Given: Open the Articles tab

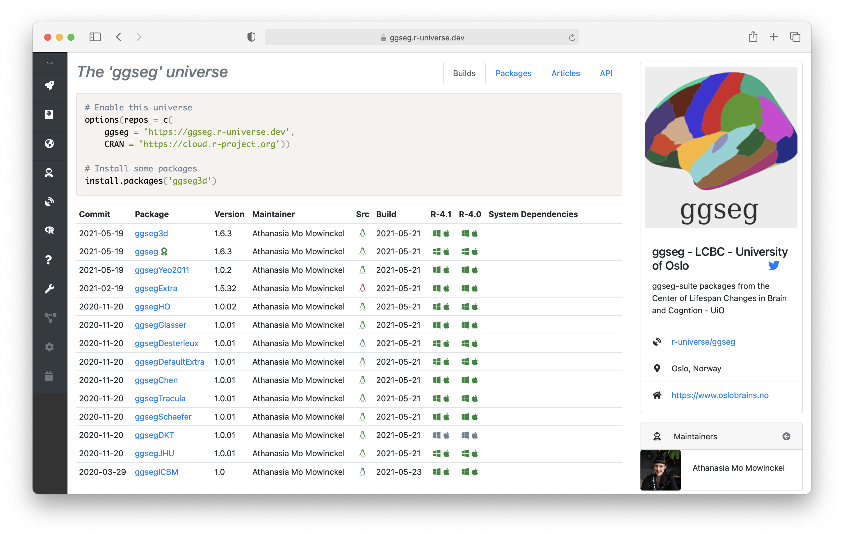Looking at the screenshot, I should point(565,73).
